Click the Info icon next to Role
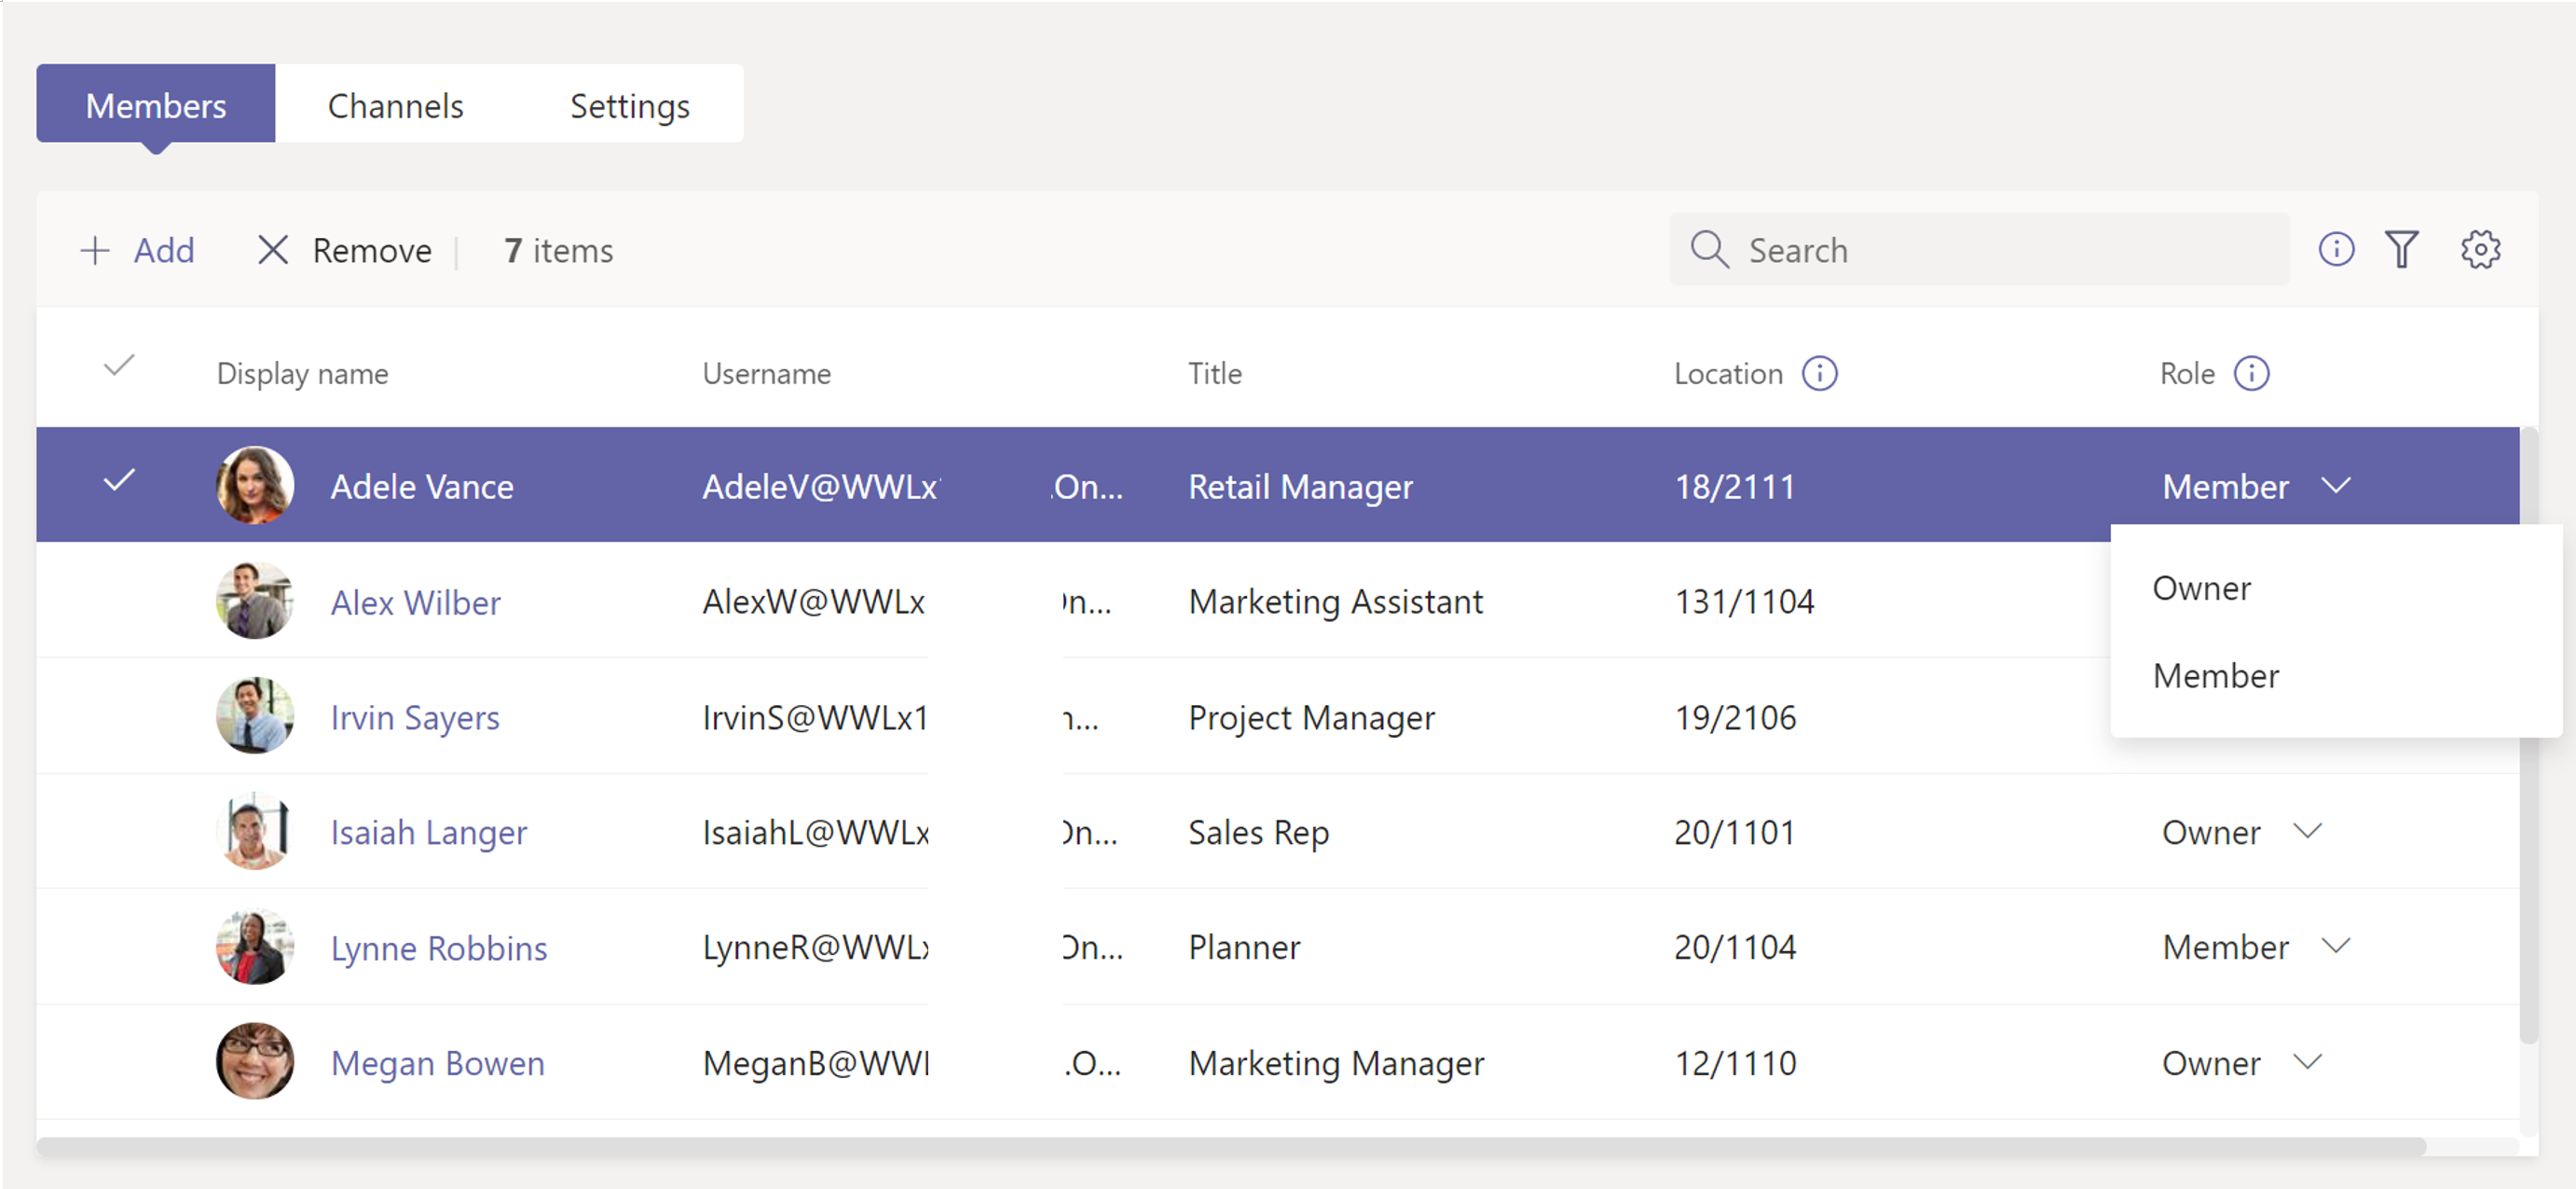2576x1189 pixels. 2253,373
